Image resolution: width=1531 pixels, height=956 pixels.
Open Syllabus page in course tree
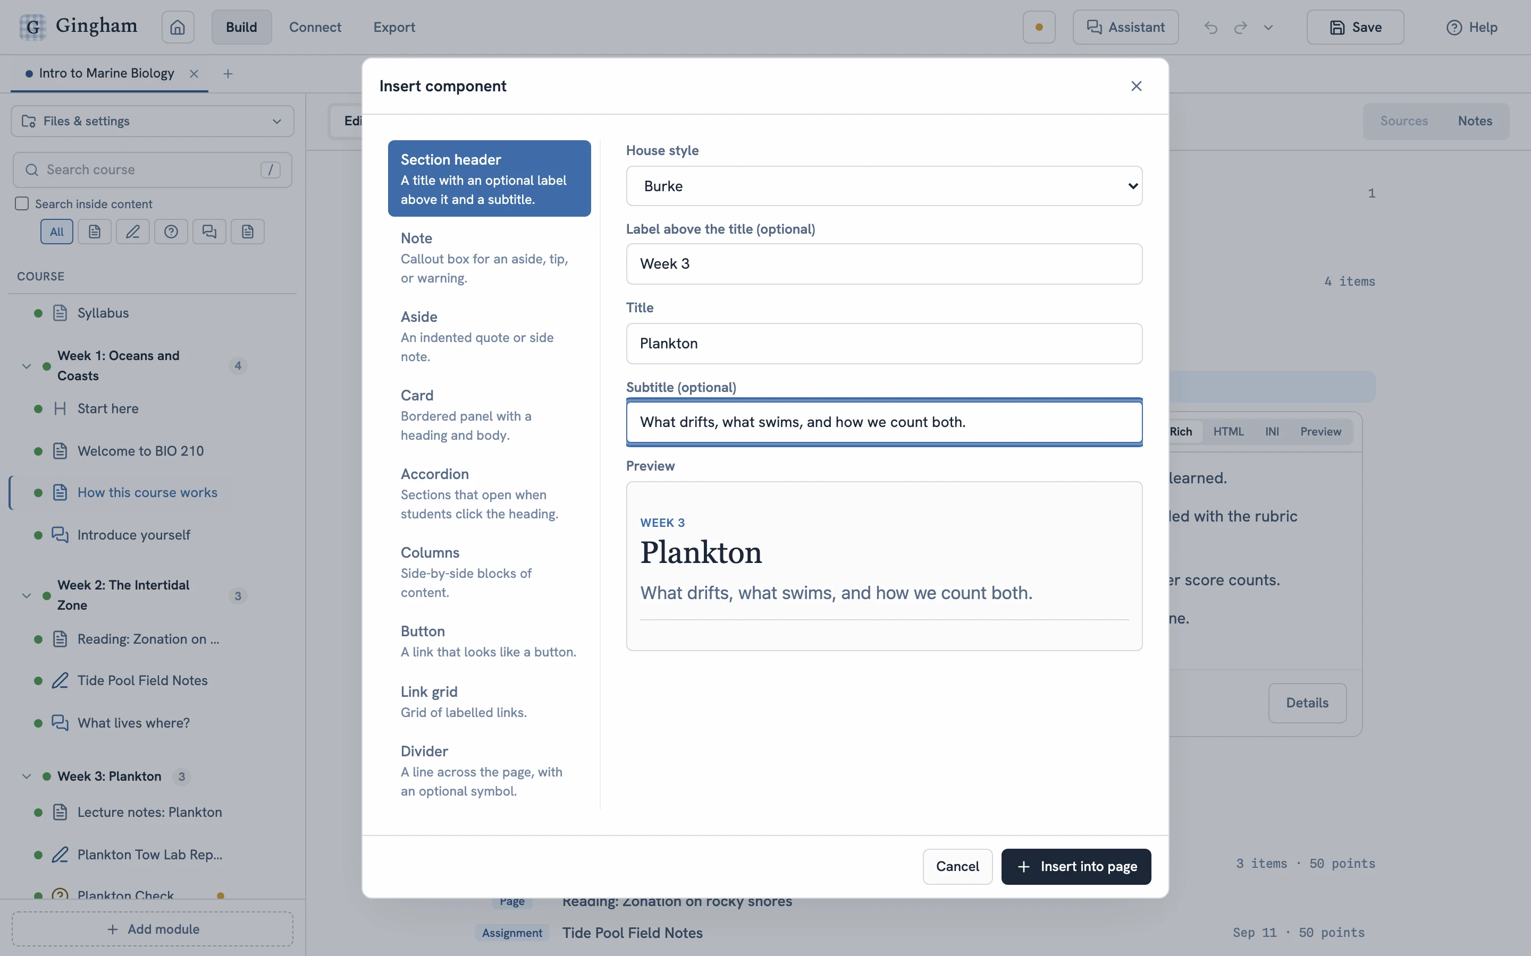(103, 313)
